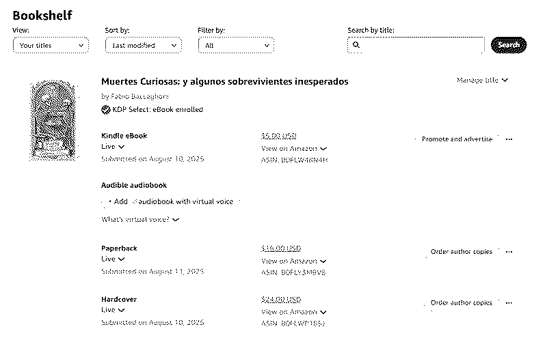Screen dimensions: 547x357
Task: Open the View 'Your titles' dropdown
Action: [x=51, y=46]
